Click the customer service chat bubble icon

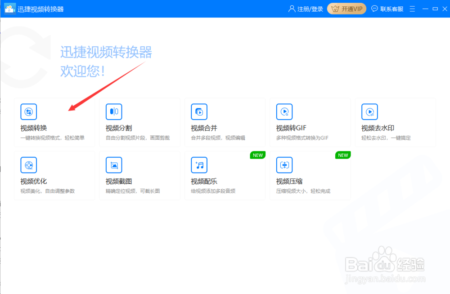tap(374, 9)
